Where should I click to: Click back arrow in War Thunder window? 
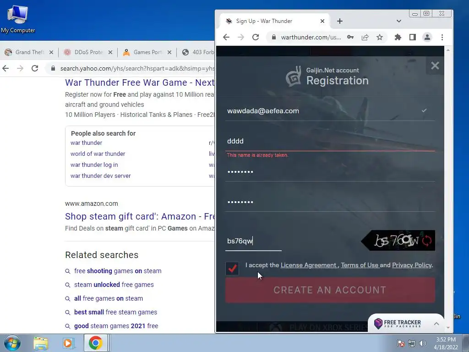click(226, 37)
